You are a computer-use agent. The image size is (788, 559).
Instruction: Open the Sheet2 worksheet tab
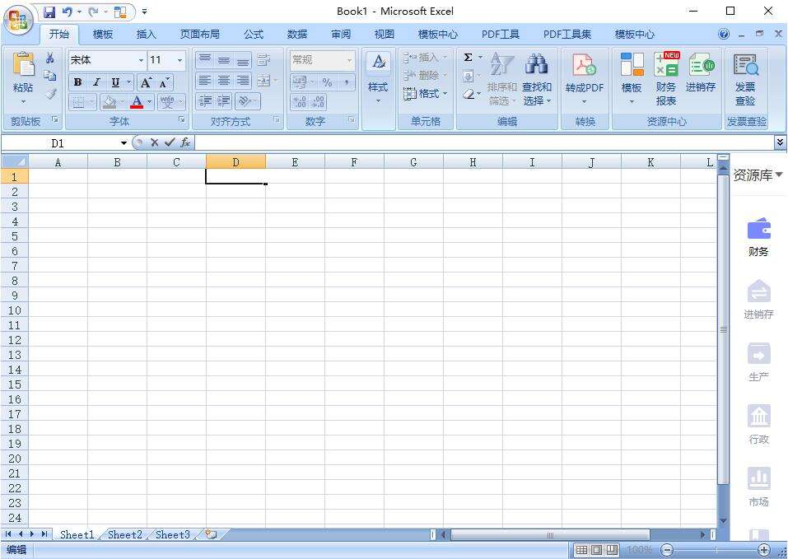point(124,535)
